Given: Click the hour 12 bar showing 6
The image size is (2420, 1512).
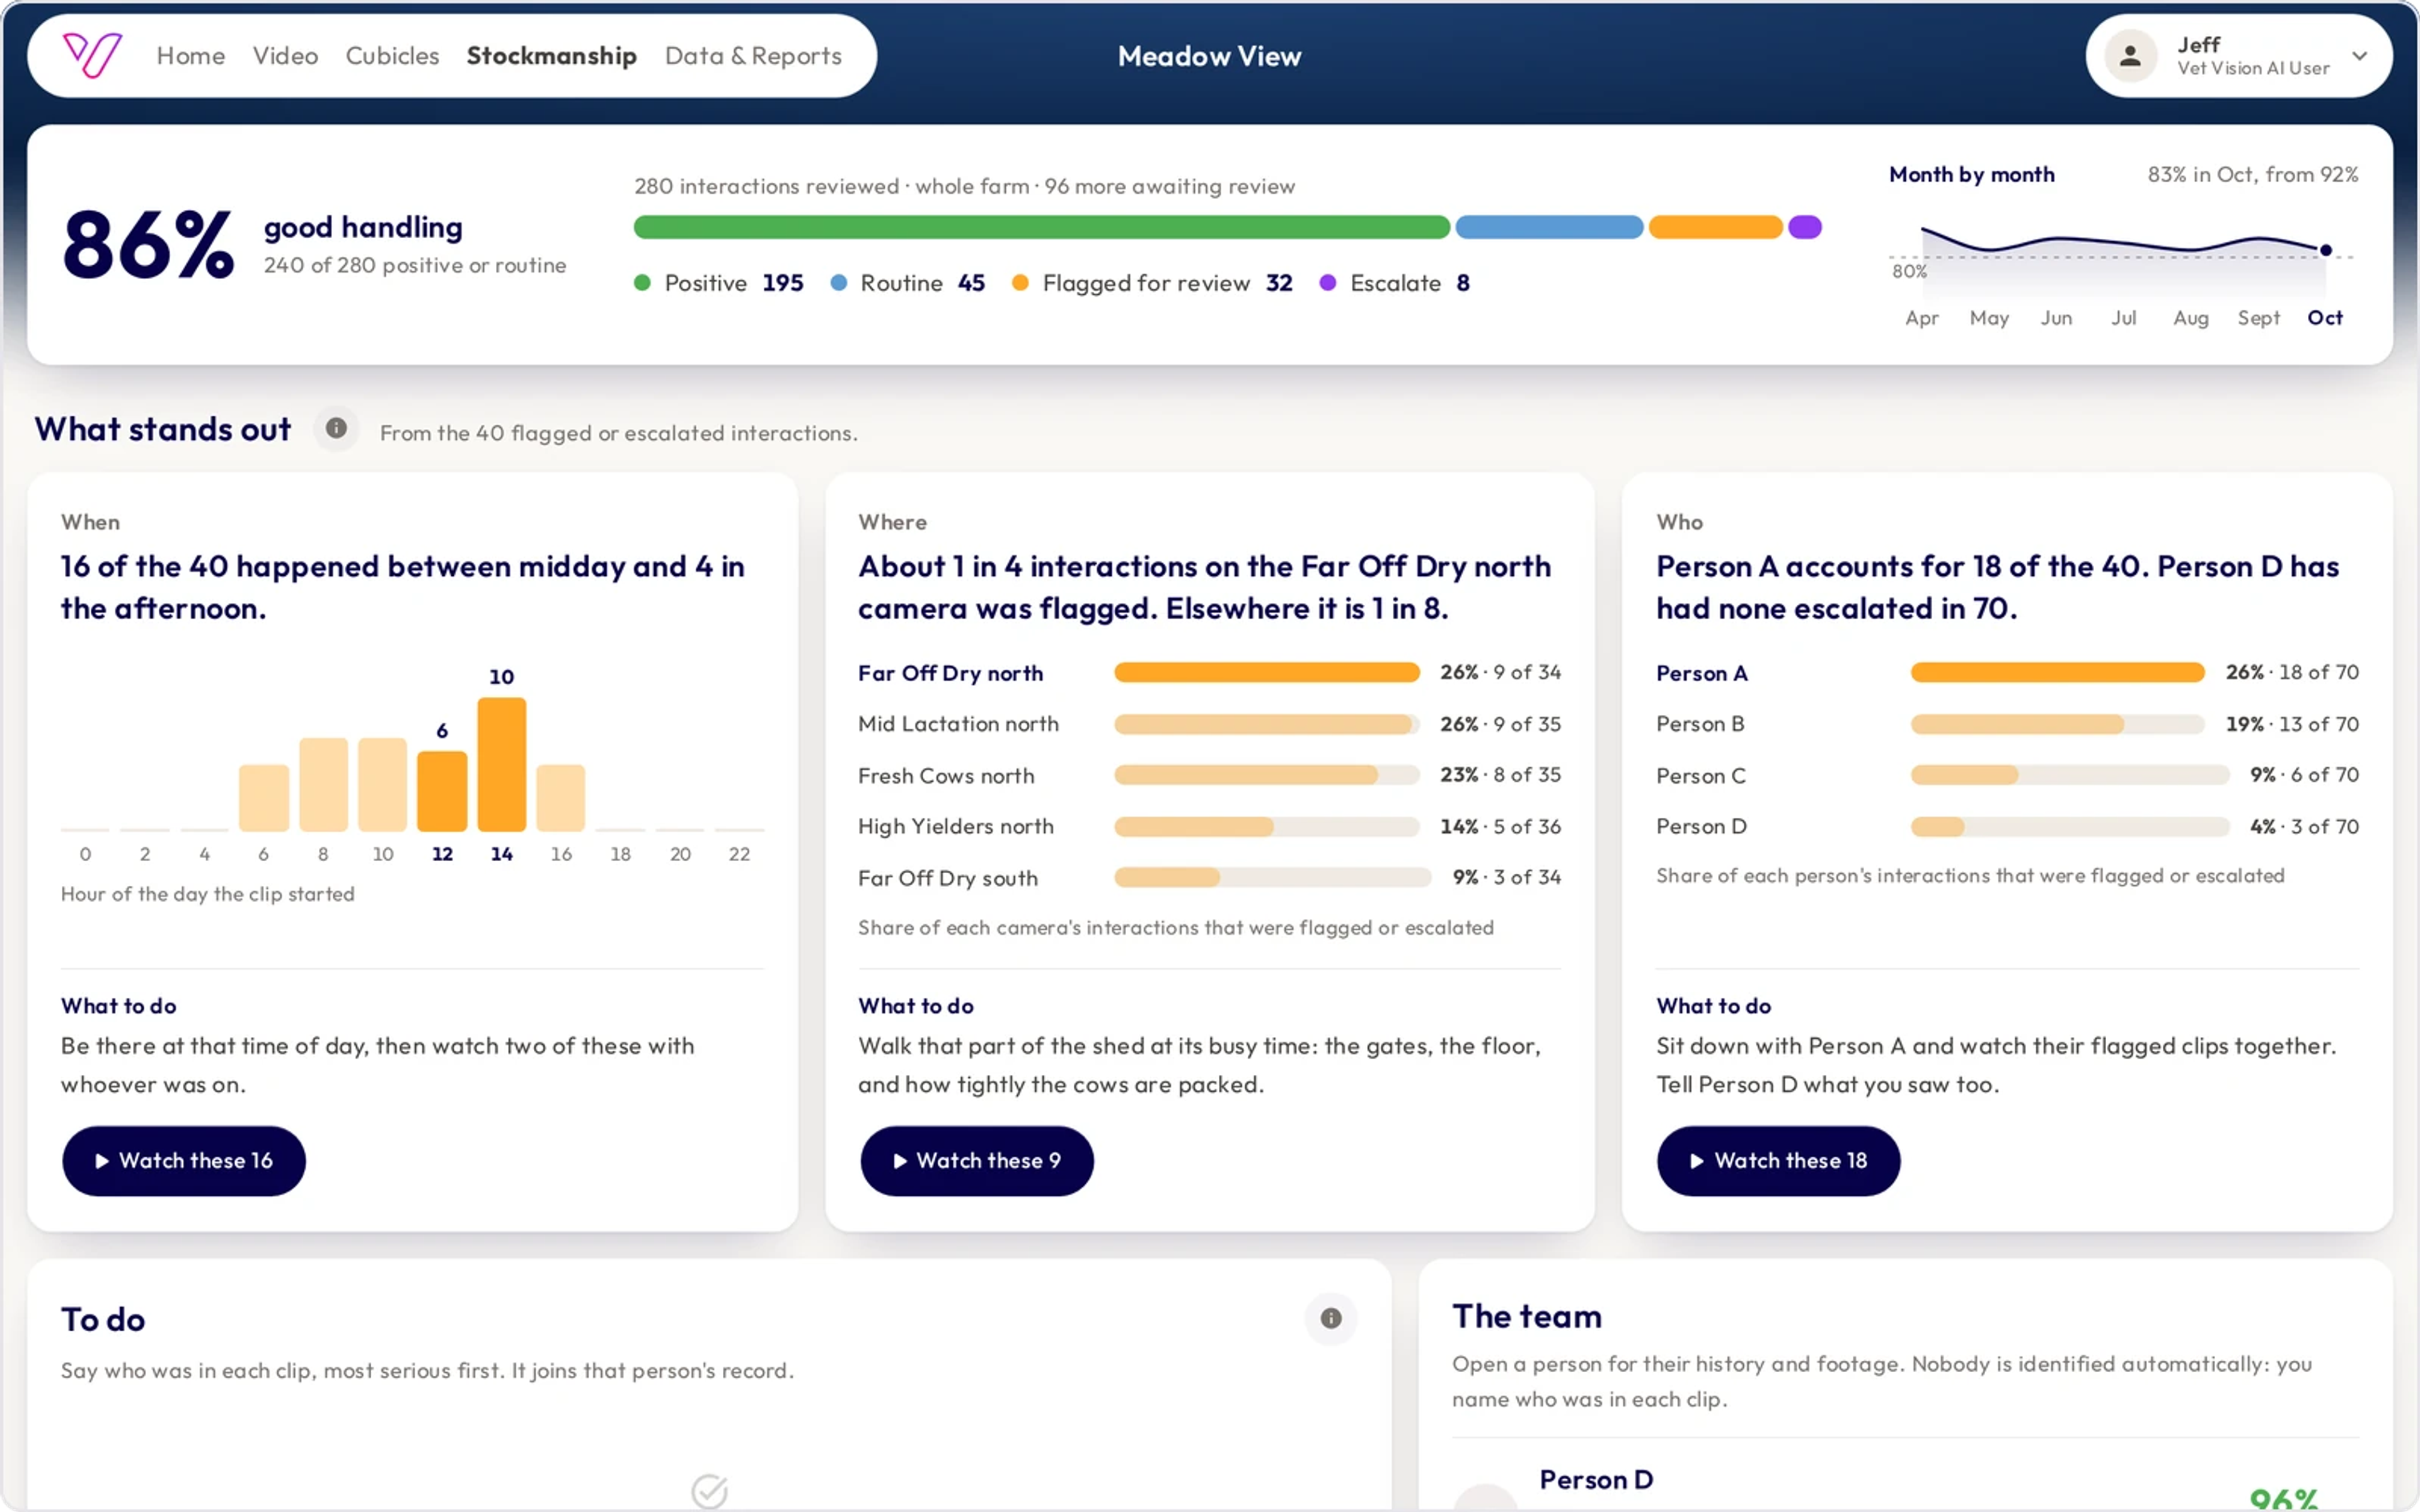Looking at the screenshot, I should pos(442,791).
